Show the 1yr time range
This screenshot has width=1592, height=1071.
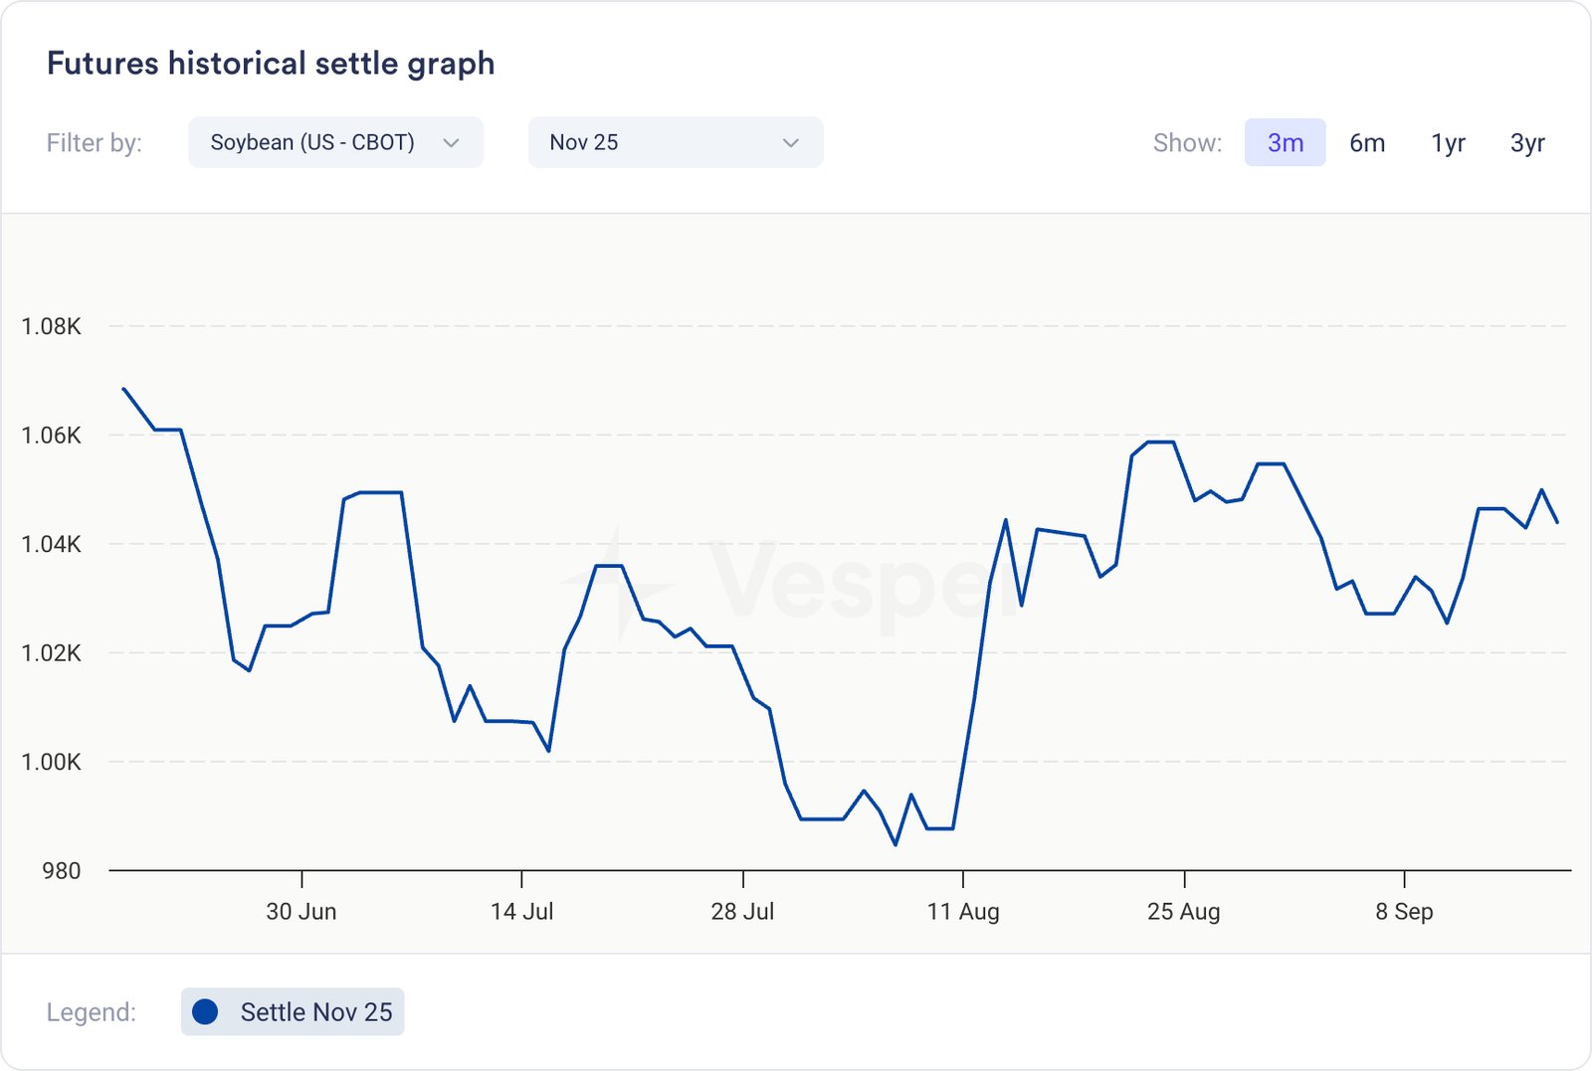1448,143
